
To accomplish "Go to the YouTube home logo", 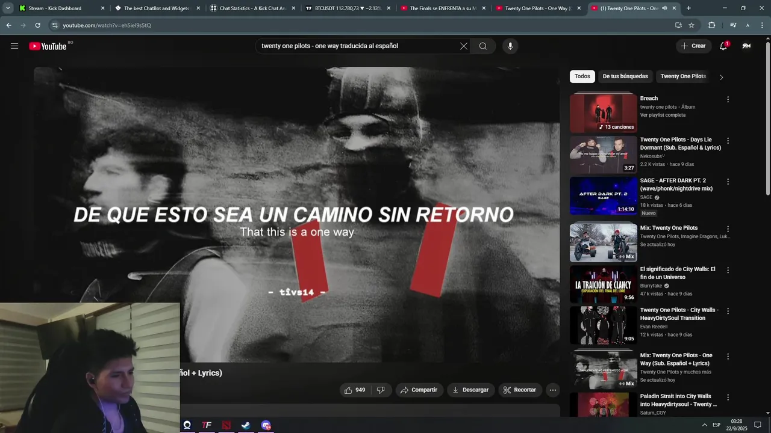I will click(x=48, y=46).
